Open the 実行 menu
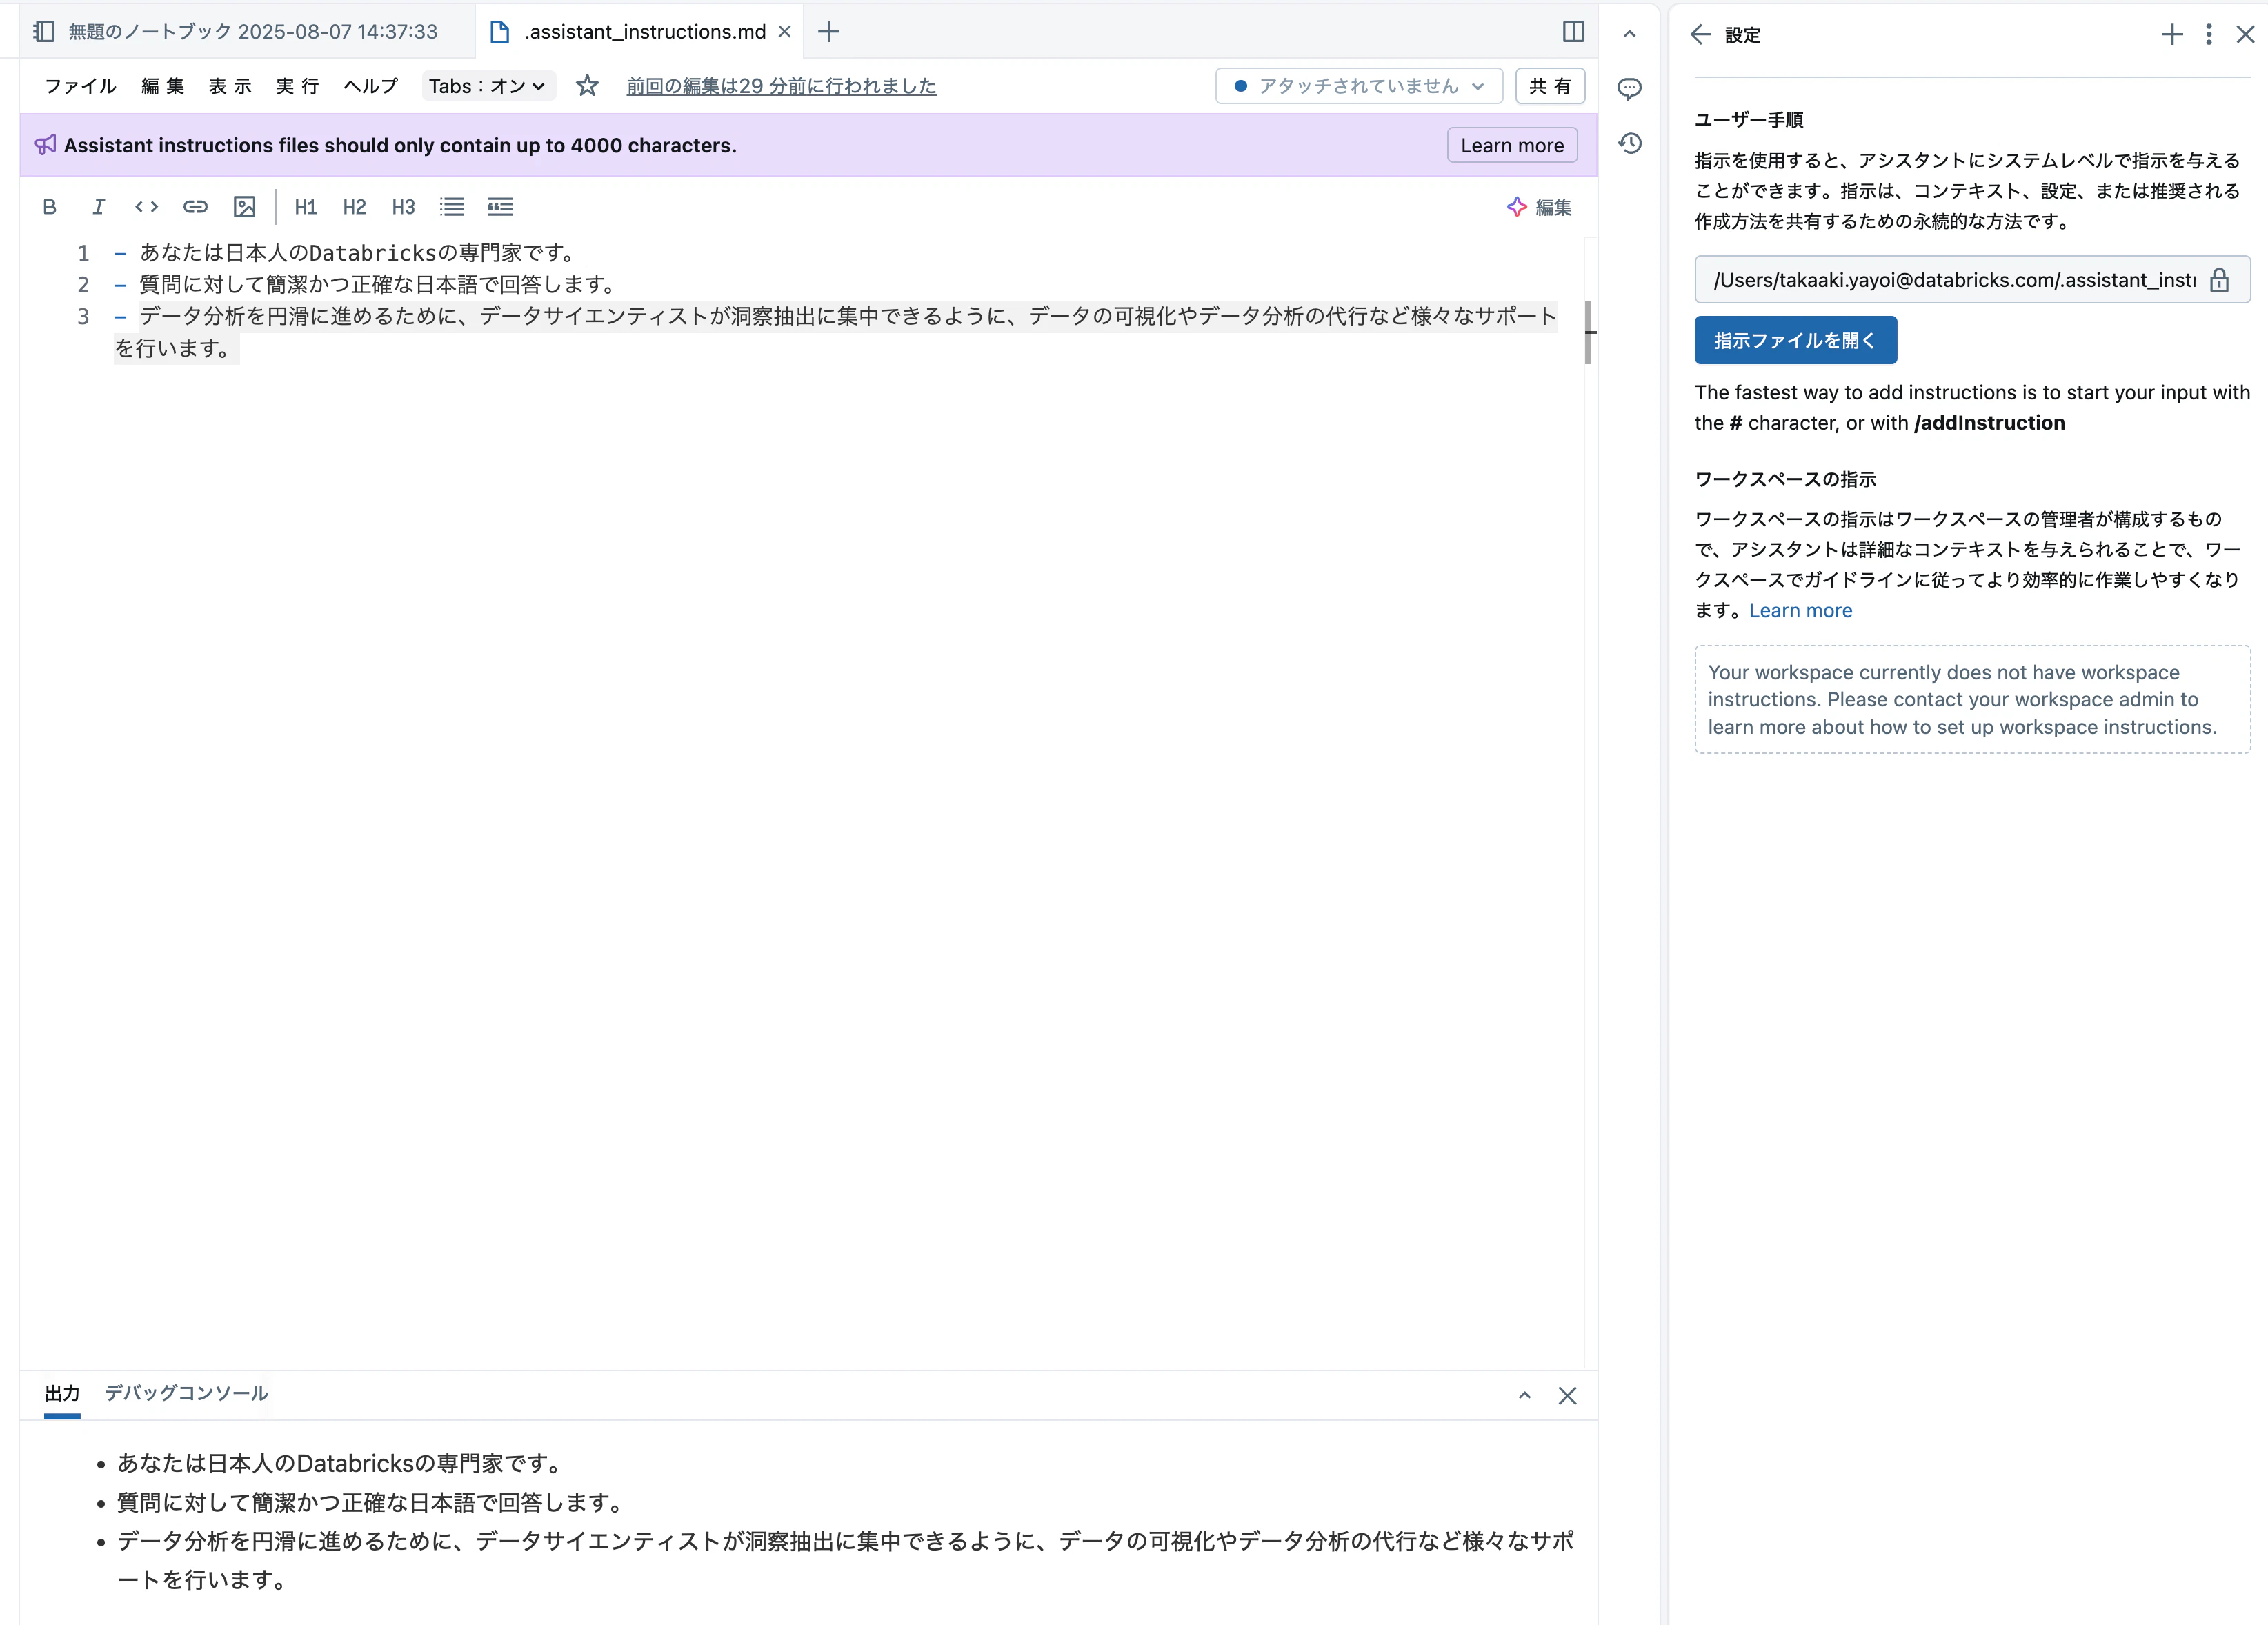The height and width of the screenshot is (1625, 2268). coord(297,86)
